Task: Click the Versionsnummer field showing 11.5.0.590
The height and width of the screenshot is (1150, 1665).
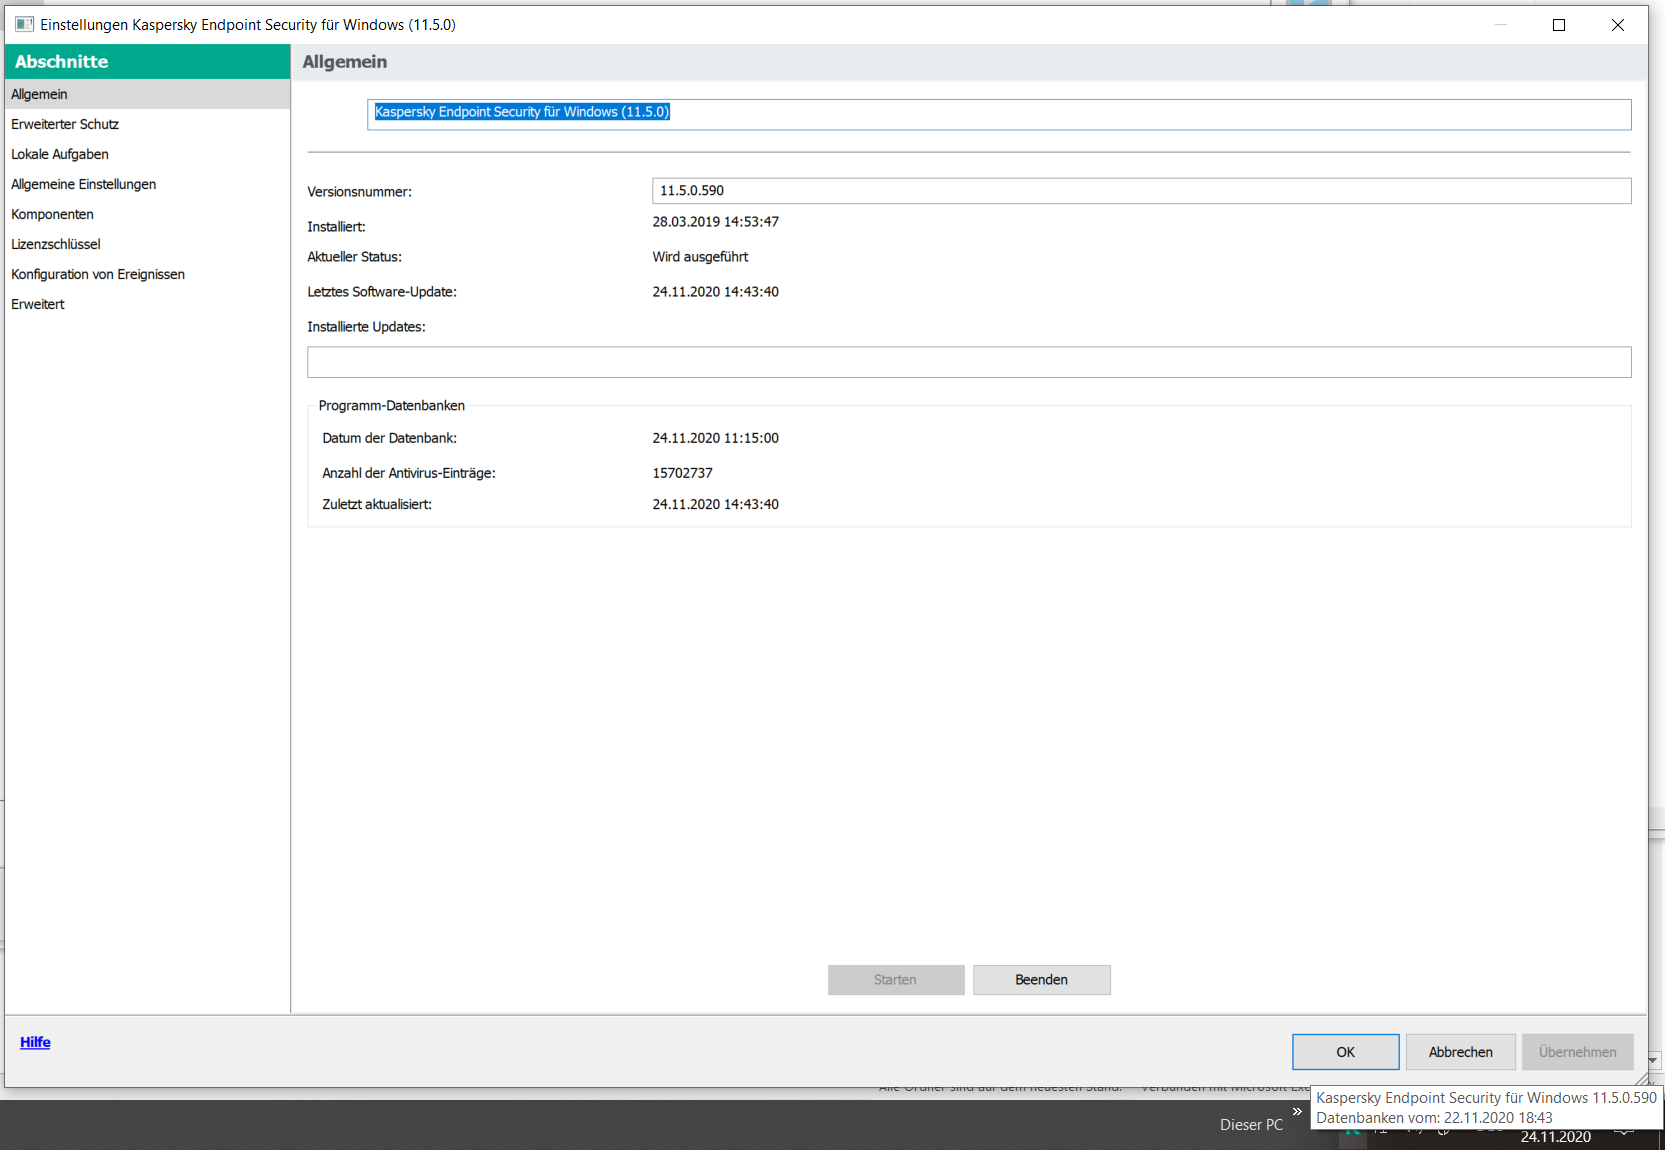Action: [x=1141, y=191]
